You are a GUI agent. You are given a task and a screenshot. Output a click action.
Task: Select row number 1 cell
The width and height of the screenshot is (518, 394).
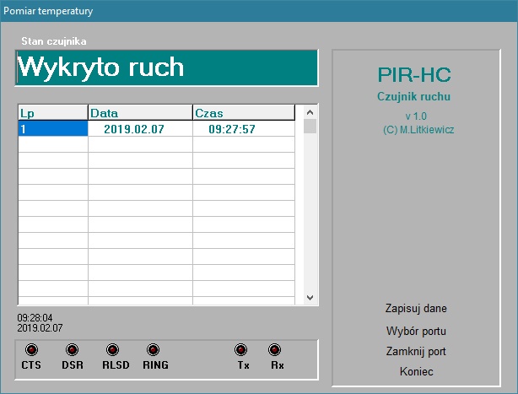click(53, 128)
